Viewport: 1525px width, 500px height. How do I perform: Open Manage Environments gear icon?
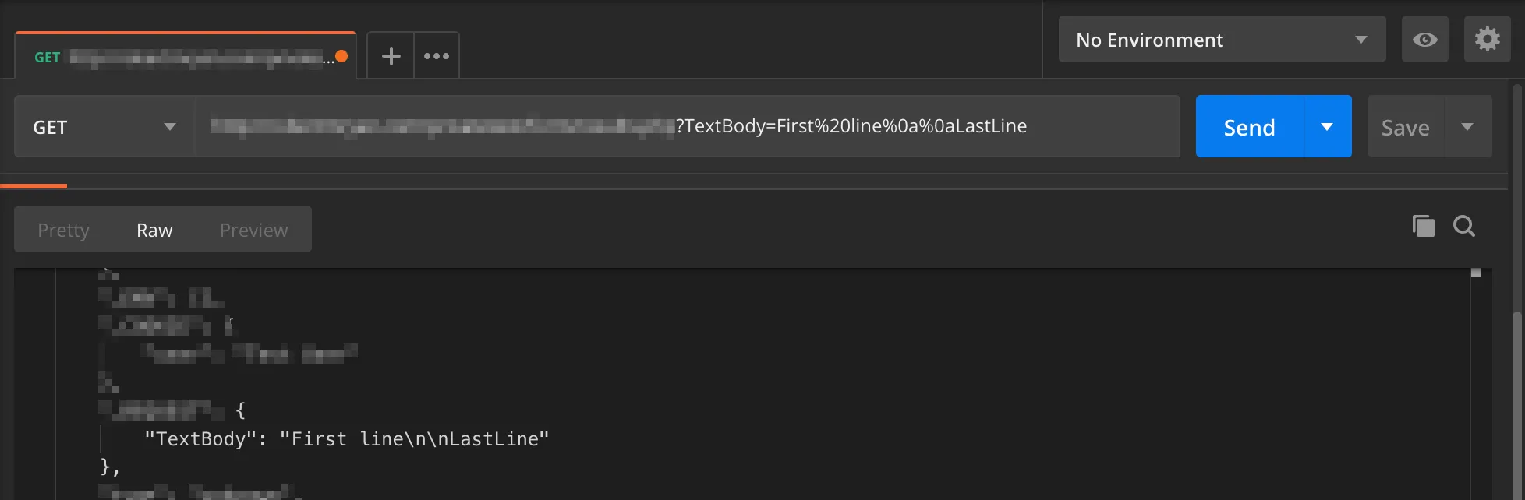point(1487,40)
